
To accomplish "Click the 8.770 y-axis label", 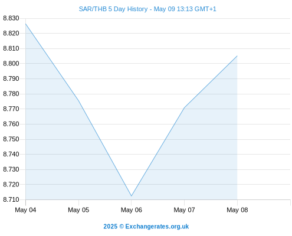I will (x=11, y=109).
